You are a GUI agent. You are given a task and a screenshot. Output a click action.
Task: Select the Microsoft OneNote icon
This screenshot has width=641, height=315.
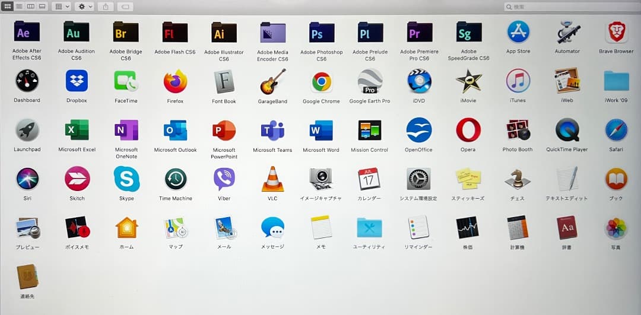point(126,130)
